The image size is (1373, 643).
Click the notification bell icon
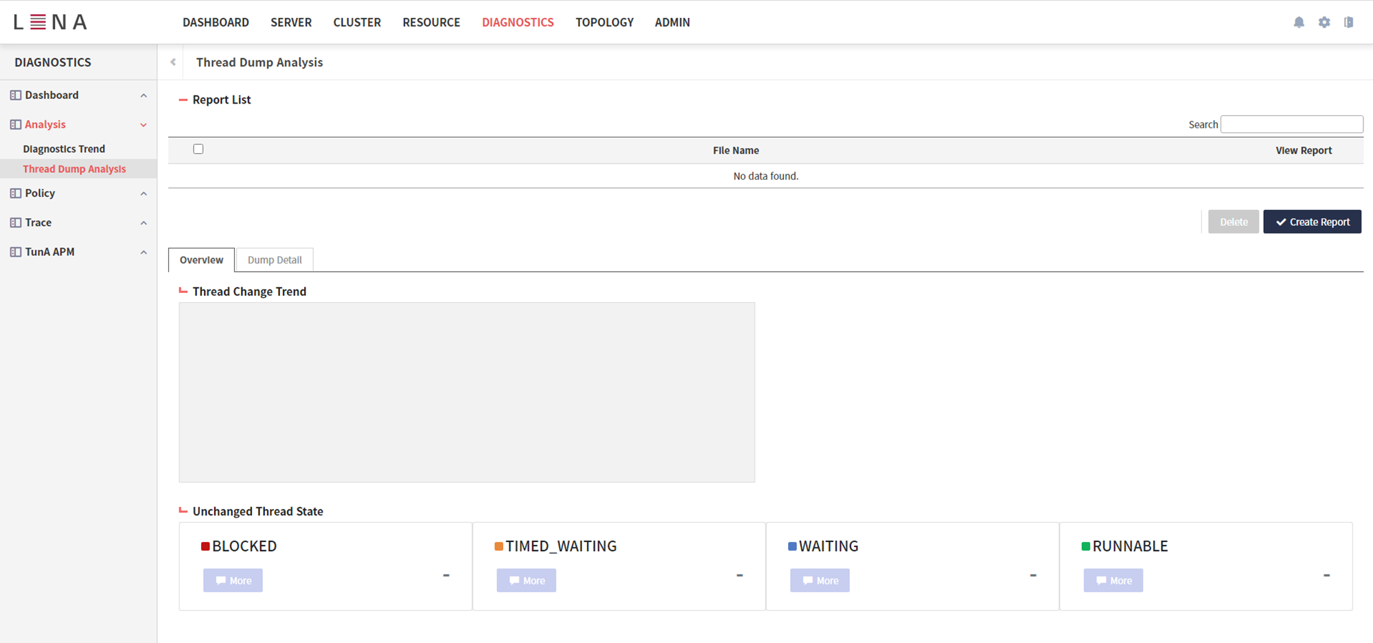tap(1299, 23)
